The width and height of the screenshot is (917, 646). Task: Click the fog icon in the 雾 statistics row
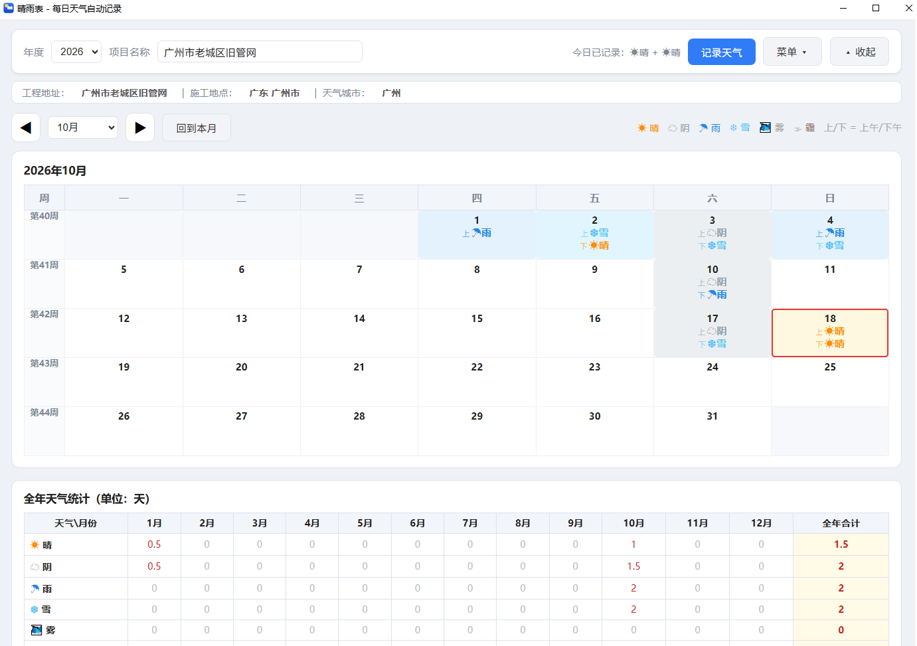(x=37, y=630)
